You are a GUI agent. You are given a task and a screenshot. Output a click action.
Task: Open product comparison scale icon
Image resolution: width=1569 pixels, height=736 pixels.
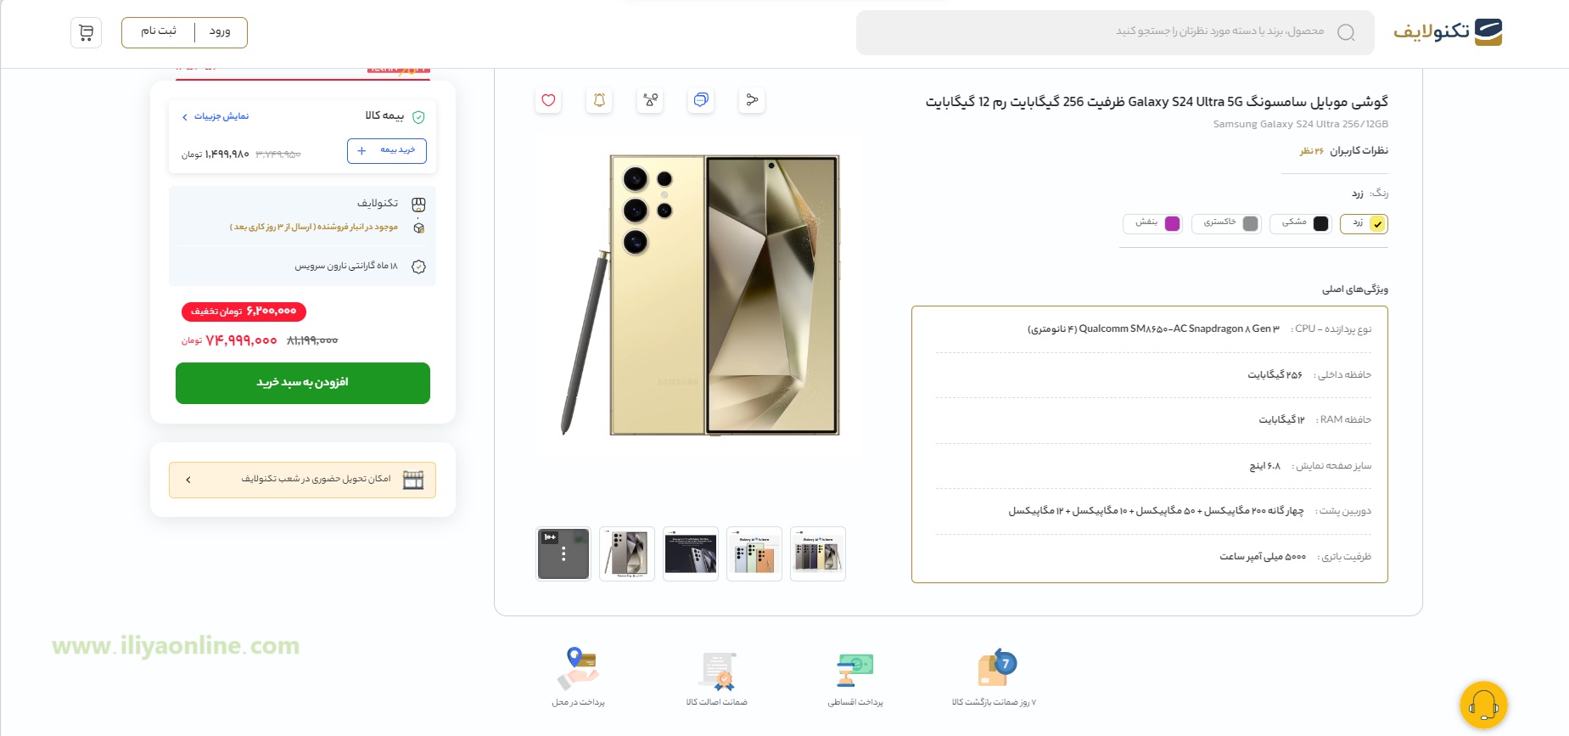650,100
